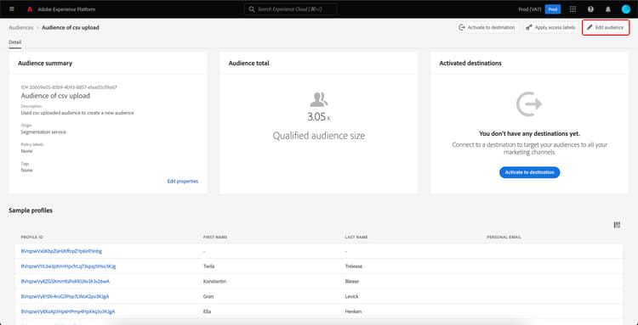The image size is (638, 325).
Task: Click the PERSONAL EMAIL column header
Action: point(504,237)
